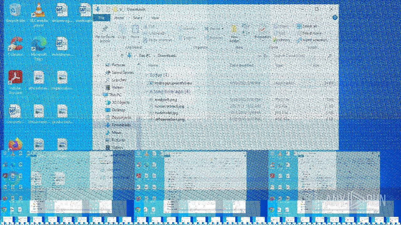
Task: Click Pin to Quick access in ribbon
Action: [105, 34]
